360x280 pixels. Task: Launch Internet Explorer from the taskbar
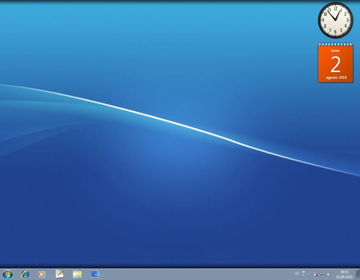pyautogui.click(x=25, y=274)
